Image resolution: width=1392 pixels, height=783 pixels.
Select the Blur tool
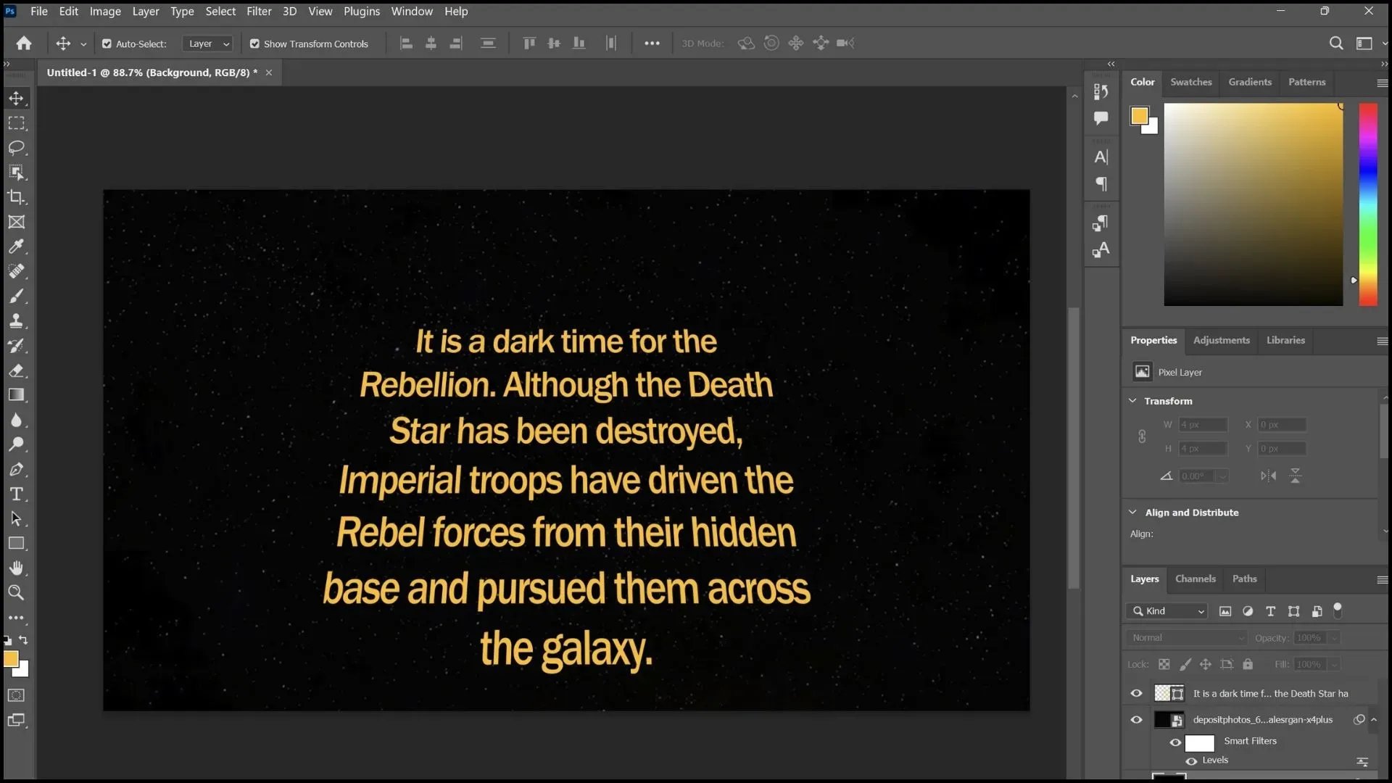tap(16, 420)
